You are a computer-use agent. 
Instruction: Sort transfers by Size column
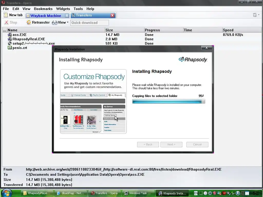click(125, 30)
